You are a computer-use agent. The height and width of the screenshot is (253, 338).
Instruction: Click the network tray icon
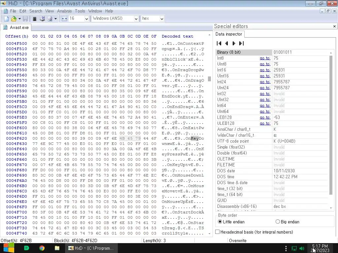[294, 248]
